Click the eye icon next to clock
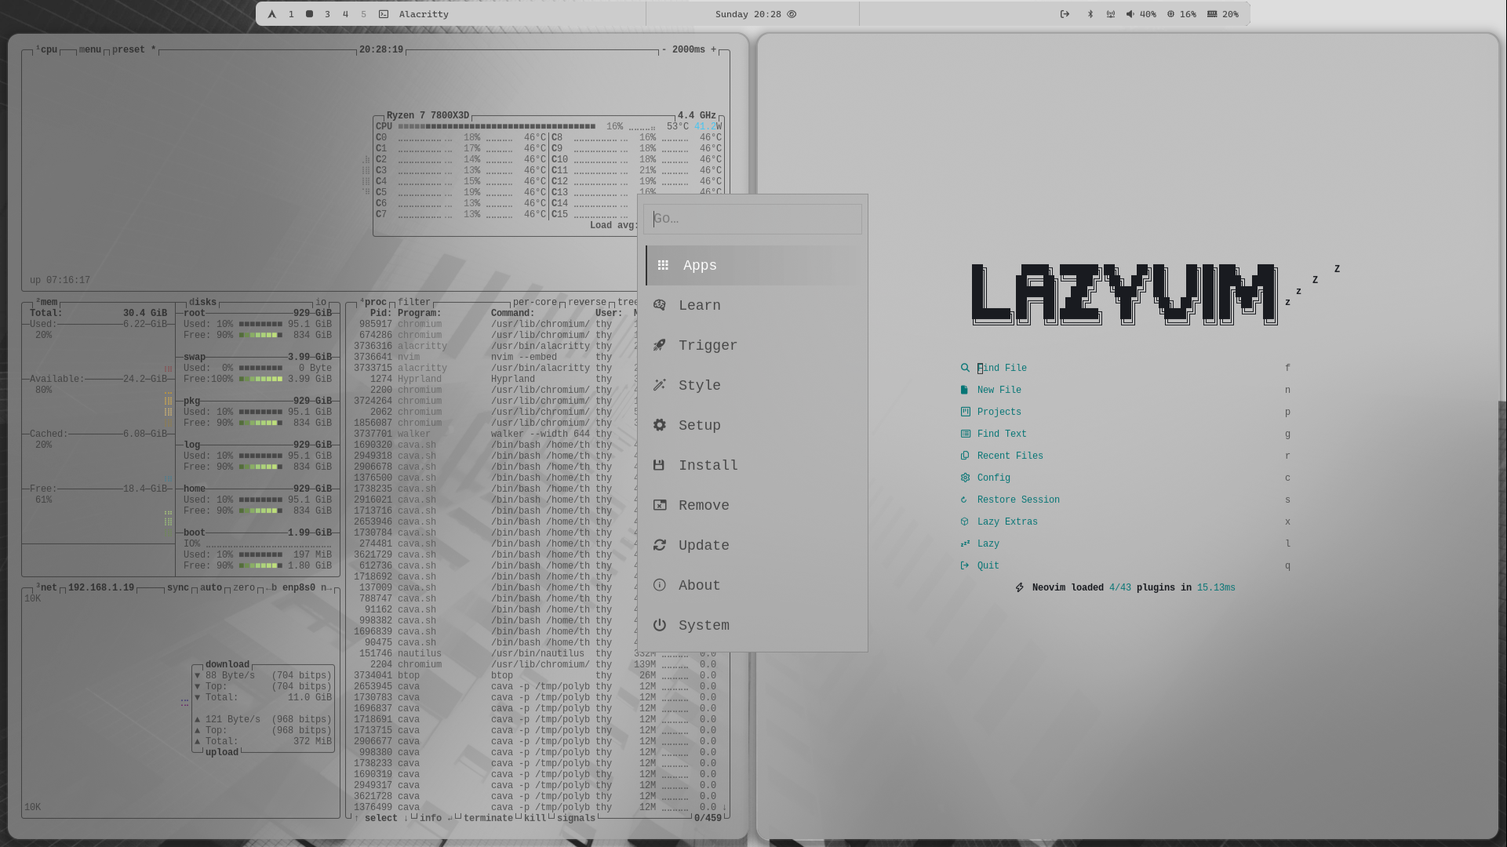1507x847 pixels. click(792, 14)
